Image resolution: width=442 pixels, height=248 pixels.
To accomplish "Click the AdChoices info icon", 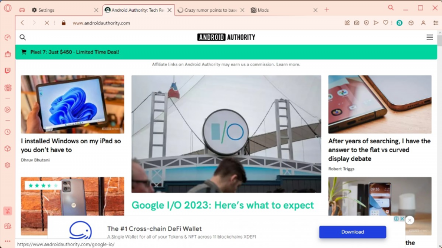I will (396, 219).
